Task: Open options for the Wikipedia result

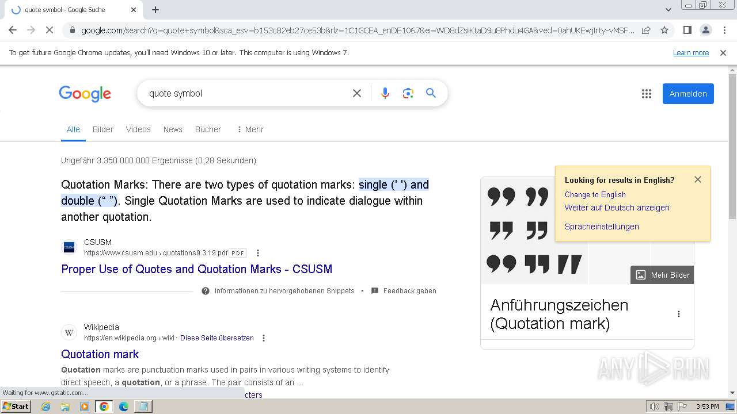Action: click(x=264, y=338)
